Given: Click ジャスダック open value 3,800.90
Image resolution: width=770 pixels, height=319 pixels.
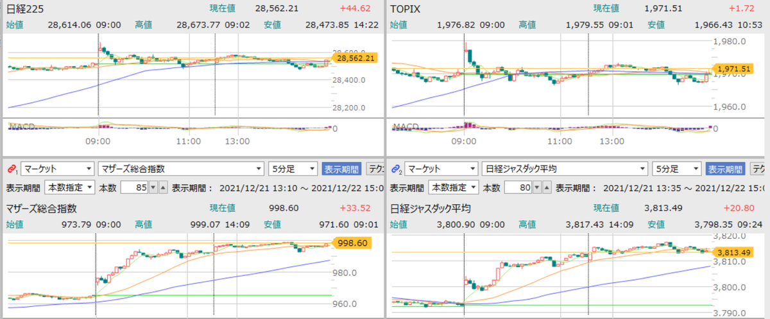Looking at the screenshot, I should [456, 224].
